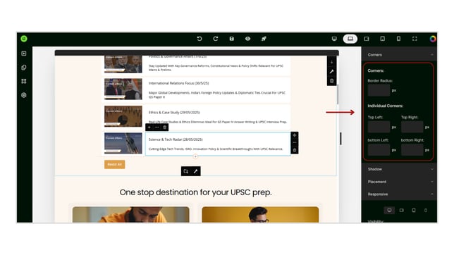454x255 pixels.
Task: Delete the section using the upper trash icon
Action: (332, 81)
